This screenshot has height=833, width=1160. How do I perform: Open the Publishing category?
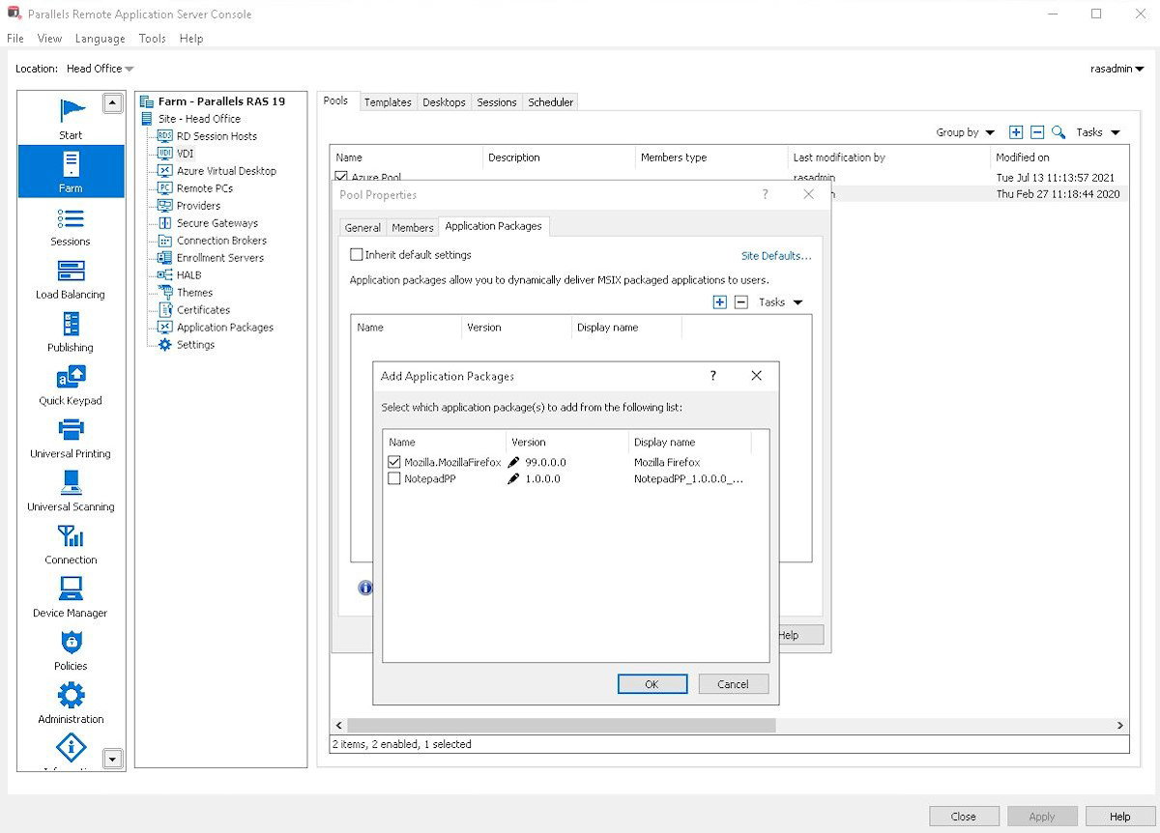click(x=71, y=330)
